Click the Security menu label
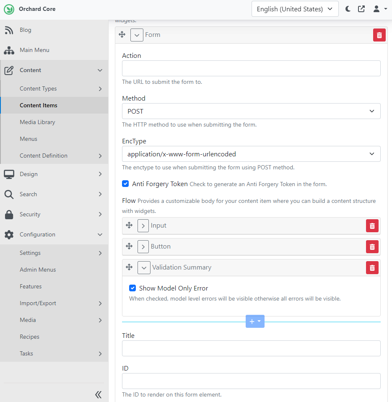This screenshot has width=392, height=402. 30,214
